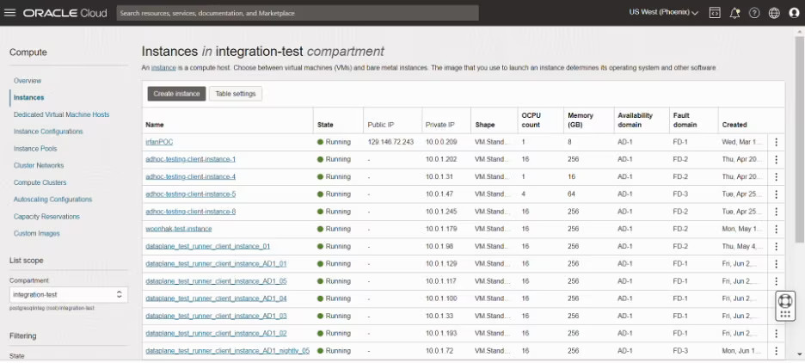Select Autoscaling Configurations in sidebar
This screenshot has height=363, width=805.
[52, 200]
